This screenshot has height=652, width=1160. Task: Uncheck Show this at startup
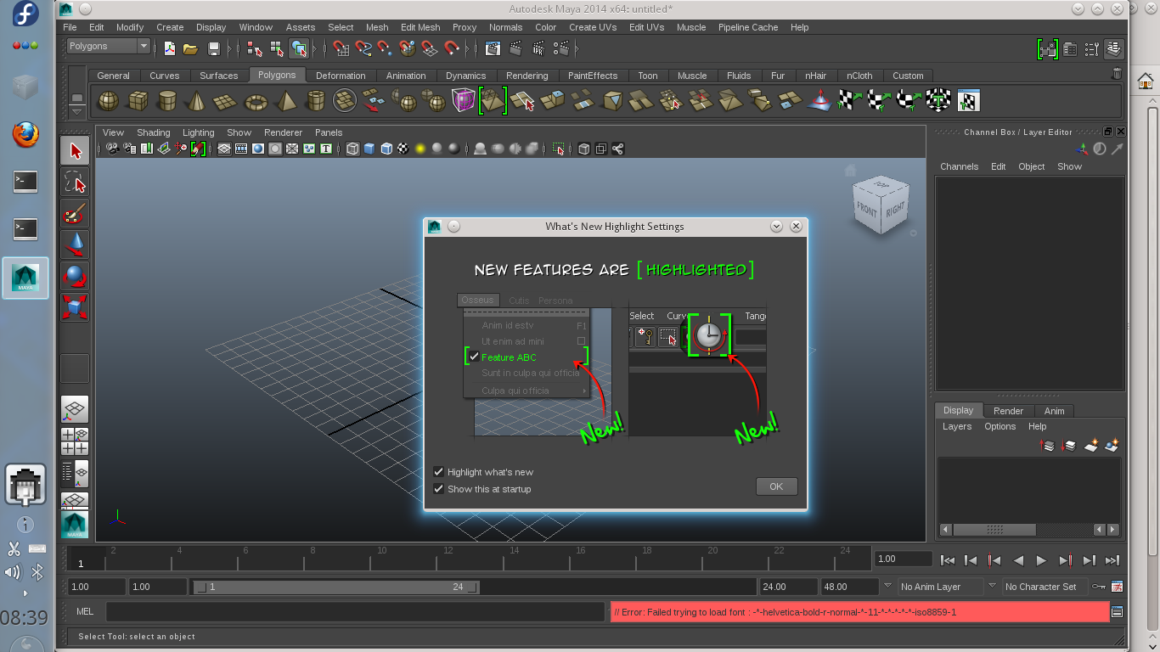coord(439,489)
